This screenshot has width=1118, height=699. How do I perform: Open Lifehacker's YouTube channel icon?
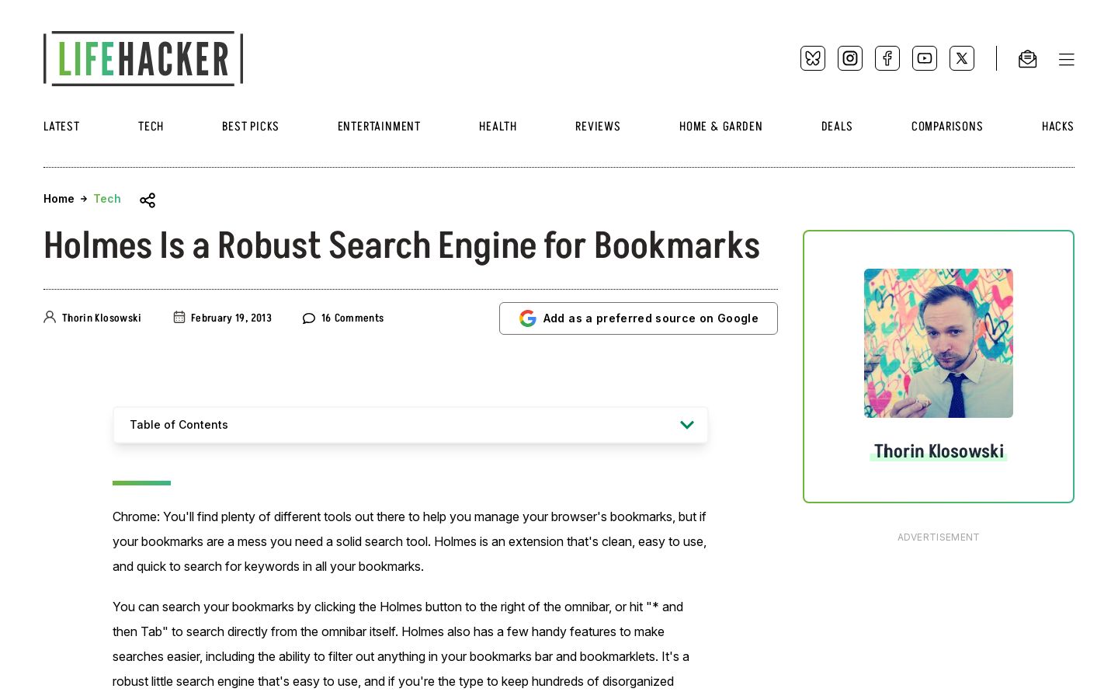click(x=925, y=58)
